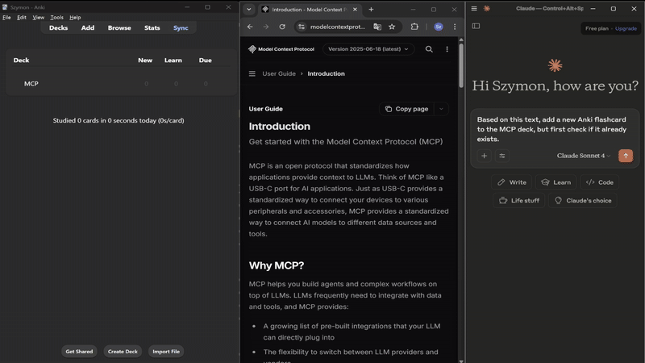Click Sync in Anki toolbar

181,27
